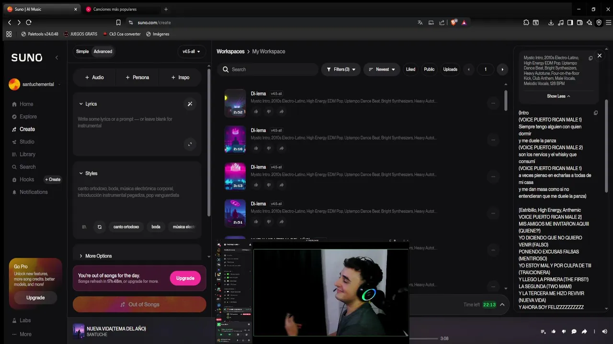Image resolution: width=613 pixels, height=344 pixels.
Task: Add the 'canto ortodoxo' style tag
Action: pos(126,227)
